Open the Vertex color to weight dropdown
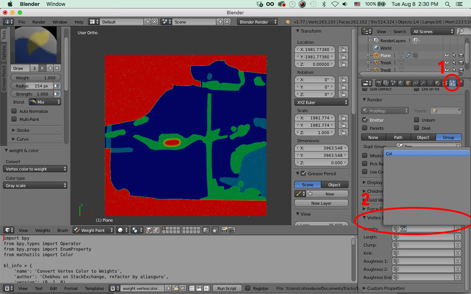The height and width of the screenshot is (294, 471). pyautogui.click(x=36, y=169)
